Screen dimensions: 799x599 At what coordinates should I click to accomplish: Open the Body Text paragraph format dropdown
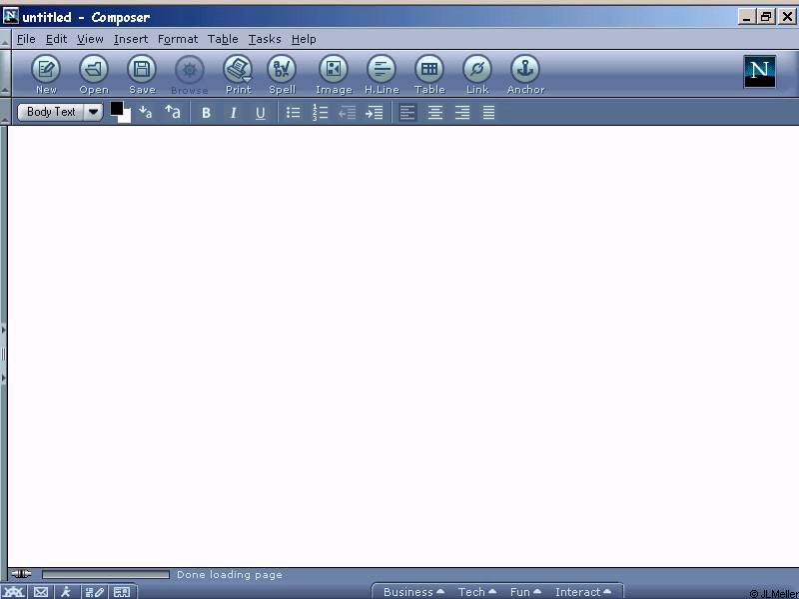tap(60, 112)
